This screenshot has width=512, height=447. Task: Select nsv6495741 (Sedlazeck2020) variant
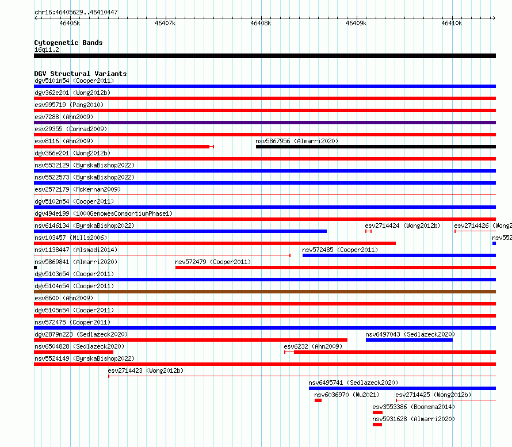pos(353,383)
